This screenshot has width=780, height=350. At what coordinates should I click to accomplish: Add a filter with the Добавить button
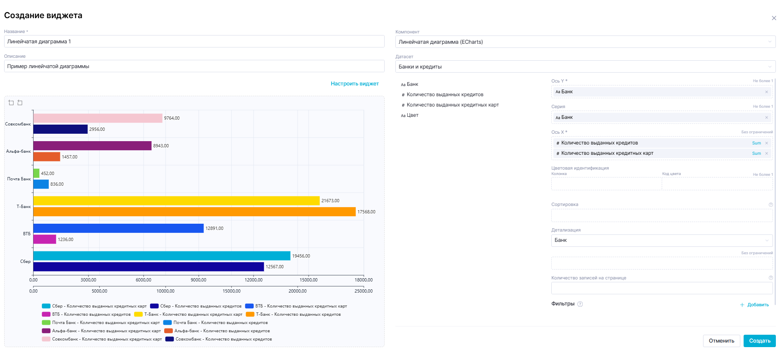point(754,305)
